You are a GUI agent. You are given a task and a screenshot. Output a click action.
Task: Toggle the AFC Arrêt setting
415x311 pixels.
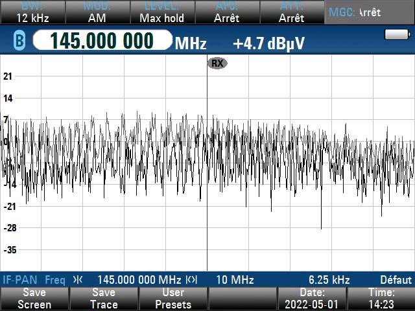tap(227, 13)
